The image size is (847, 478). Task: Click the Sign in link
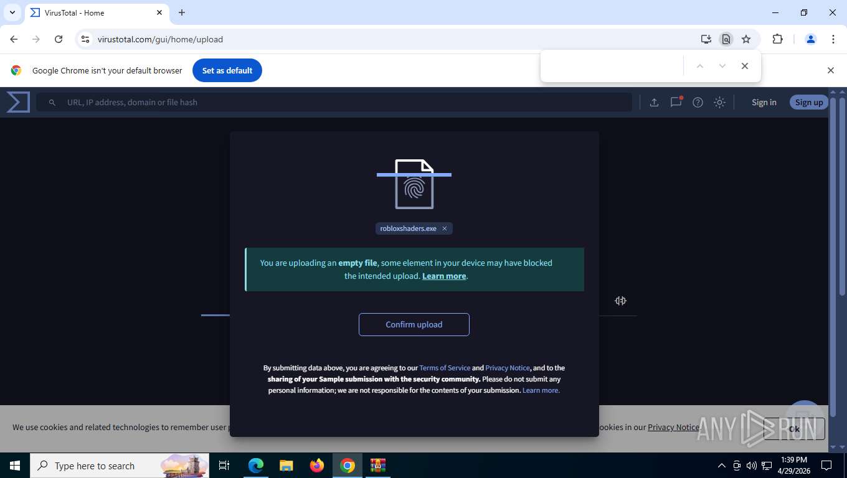coord(764,102)
